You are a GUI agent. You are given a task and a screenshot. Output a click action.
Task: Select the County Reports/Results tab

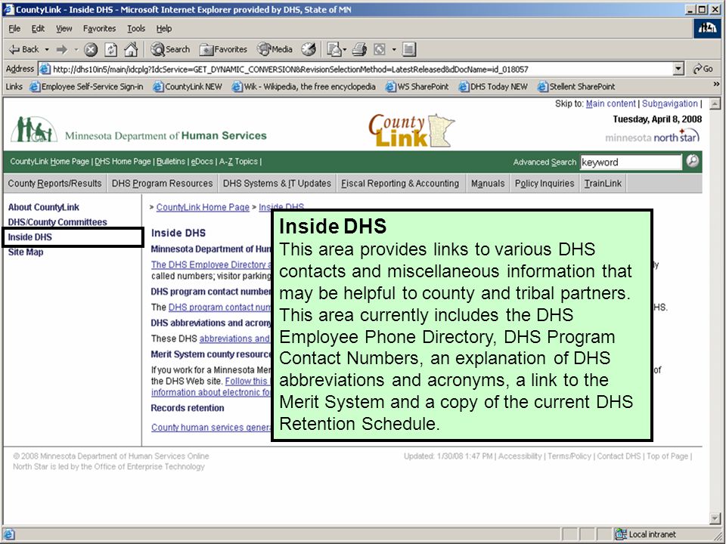coord(54,183)
